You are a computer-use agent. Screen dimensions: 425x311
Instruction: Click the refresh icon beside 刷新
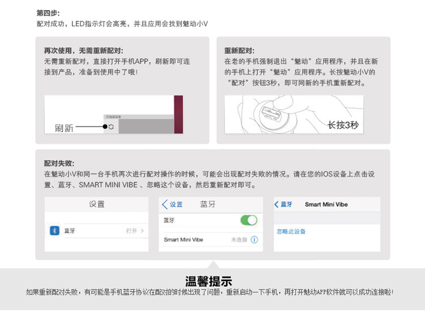[x=111, y=127]
